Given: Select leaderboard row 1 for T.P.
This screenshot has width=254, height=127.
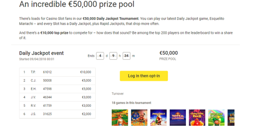Looking at the screenshot, I should tap(57, 72).
